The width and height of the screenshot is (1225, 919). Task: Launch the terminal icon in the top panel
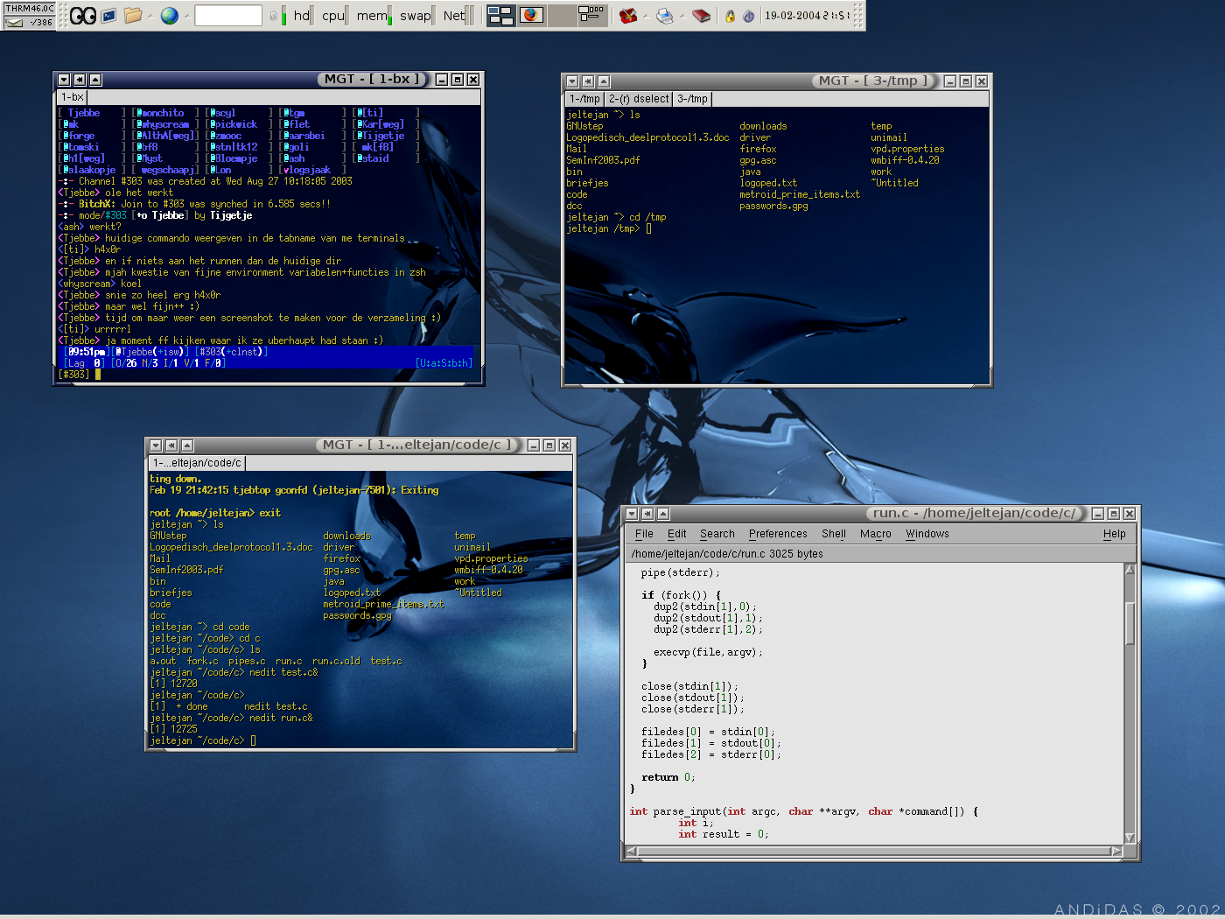tap(108, 16)
